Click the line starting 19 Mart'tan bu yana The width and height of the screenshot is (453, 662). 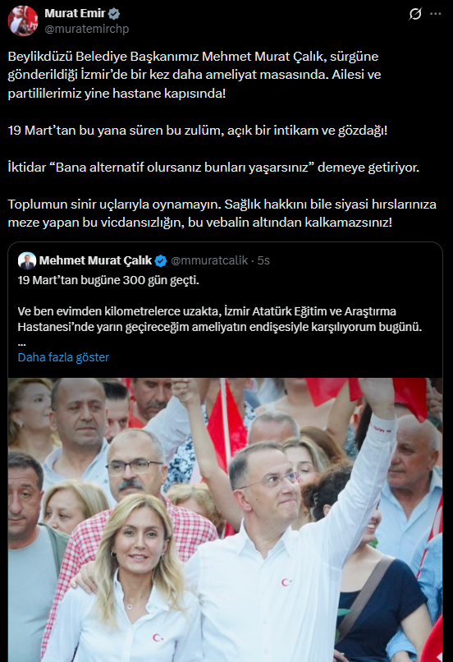(x=198, y=130)
